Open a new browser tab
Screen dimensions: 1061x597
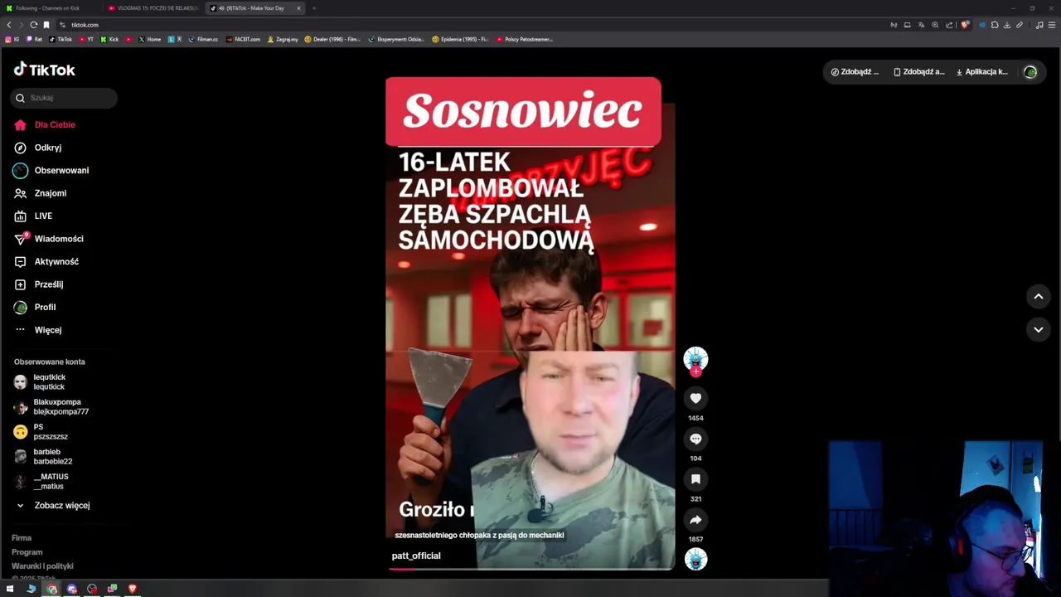pyautogui.click(x=314, y=8)
